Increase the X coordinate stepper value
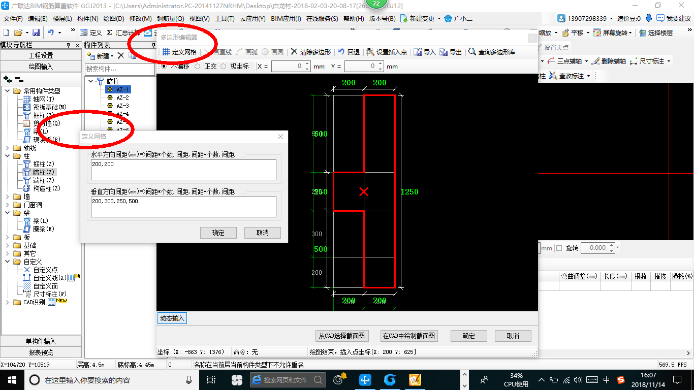 tap(307, 64)
